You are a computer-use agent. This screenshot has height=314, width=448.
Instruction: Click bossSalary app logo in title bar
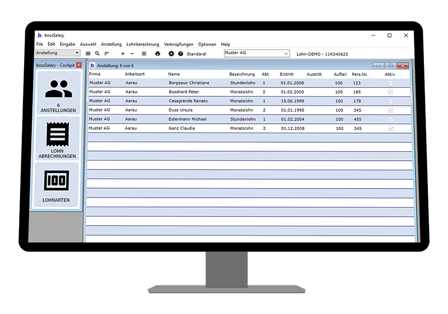click(40, 35)
